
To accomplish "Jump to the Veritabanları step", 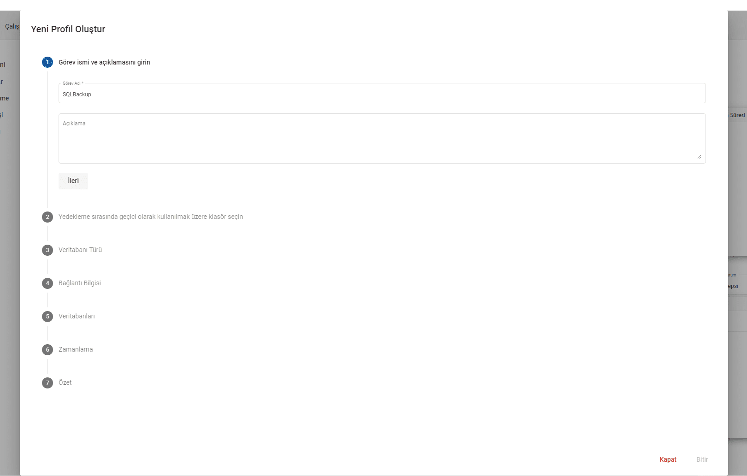I will point(77,316).
